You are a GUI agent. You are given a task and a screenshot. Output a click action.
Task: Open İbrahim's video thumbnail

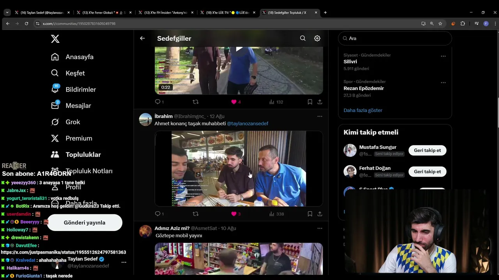pyautogui.click(x=239, y=168)
